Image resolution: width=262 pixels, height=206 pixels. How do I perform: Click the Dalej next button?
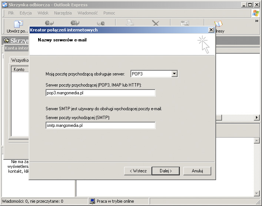click(x=166, y=171)
